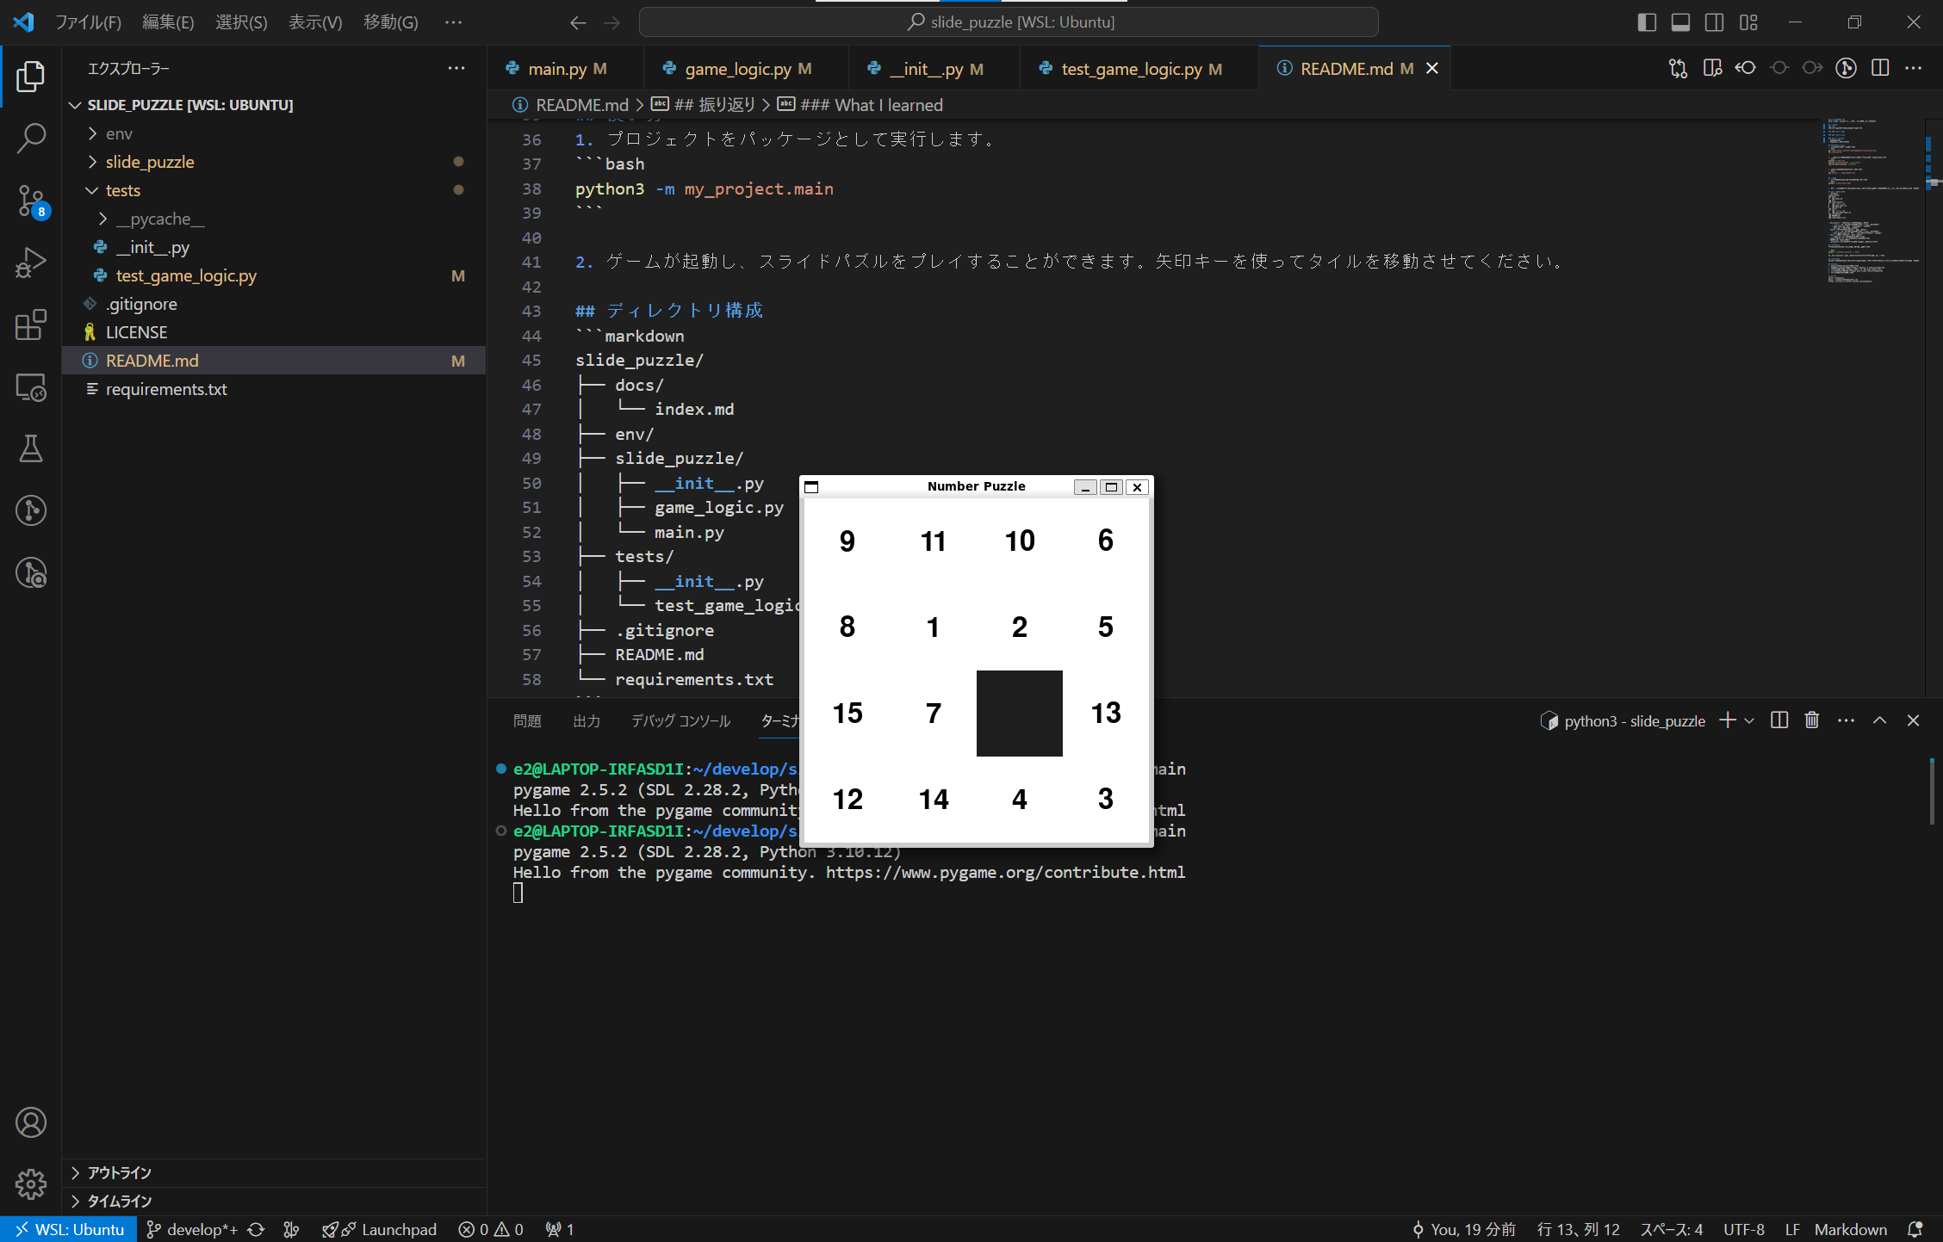1943x1242 pixels.
Task: Open the 選択(S) menu
Action: [241, 22]
